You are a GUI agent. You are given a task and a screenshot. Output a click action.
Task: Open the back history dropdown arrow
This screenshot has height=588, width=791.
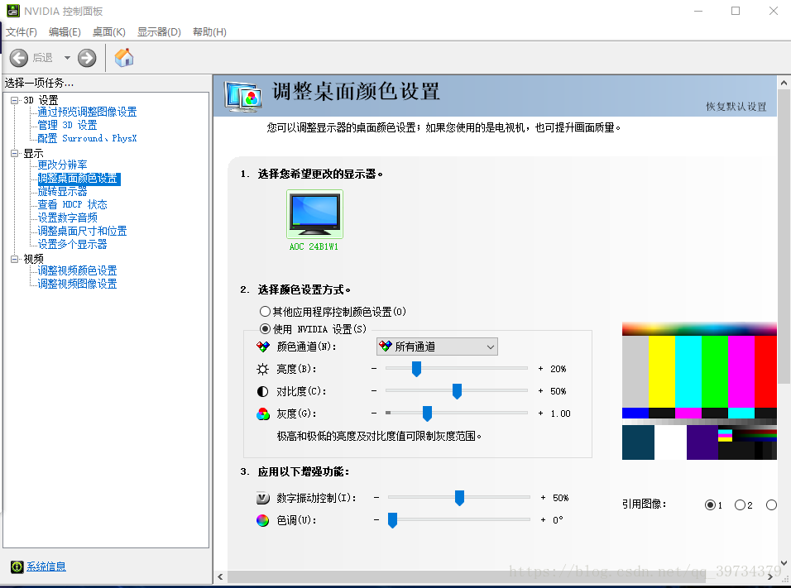pos(67,58)
